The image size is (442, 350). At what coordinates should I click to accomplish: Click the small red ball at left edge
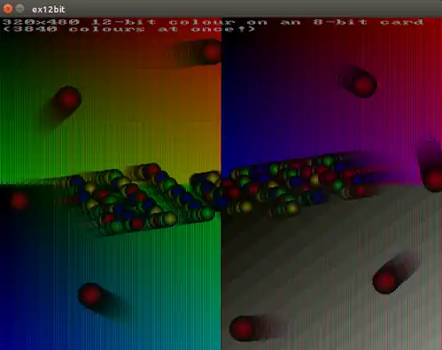coord(19,201)
